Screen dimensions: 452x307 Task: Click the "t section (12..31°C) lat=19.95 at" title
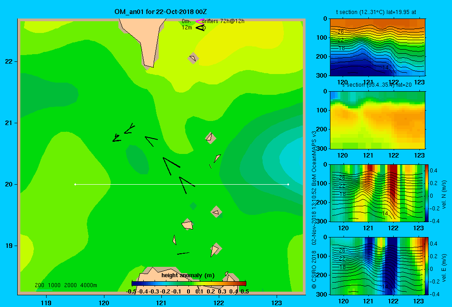click(x=376, y=12)
